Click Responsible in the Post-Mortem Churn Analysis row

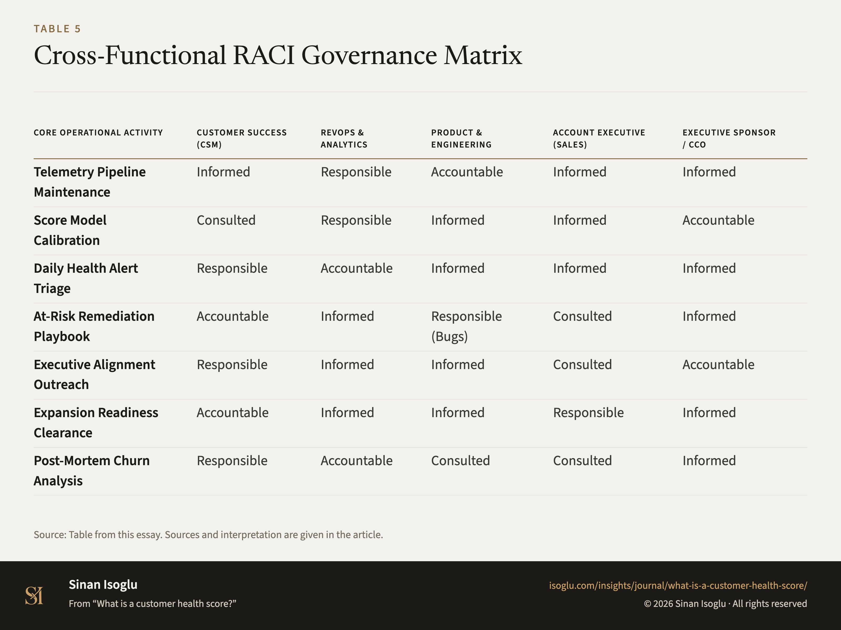tap(232, 461)
